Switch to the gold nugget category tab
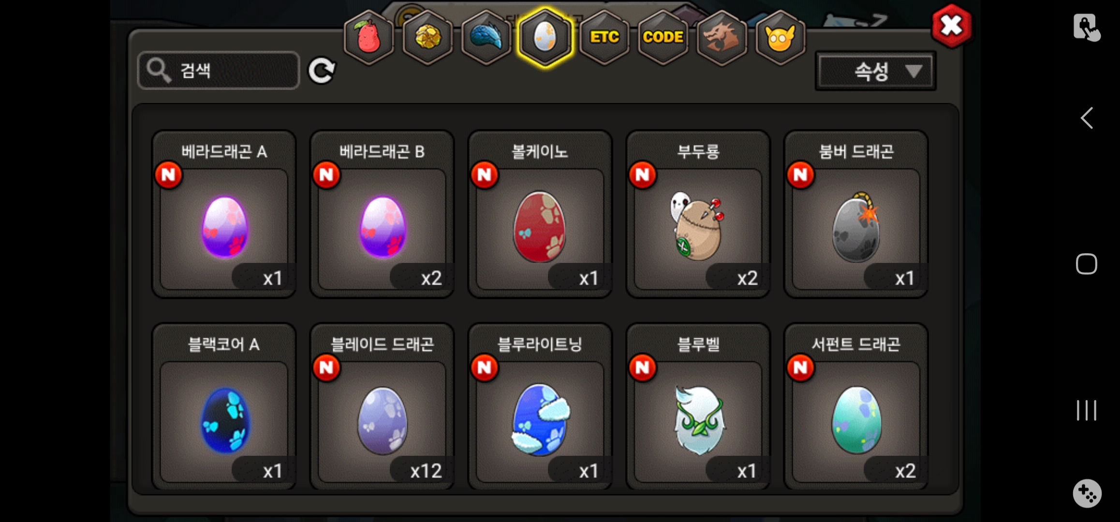Viewport: 1120px width, 522px height. (x=427, y=38)
